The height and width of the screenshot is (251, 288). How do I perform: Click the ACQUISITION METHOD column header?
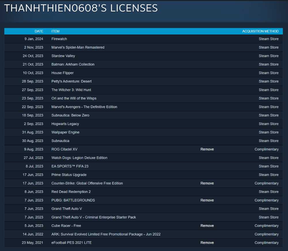[260, 31]
